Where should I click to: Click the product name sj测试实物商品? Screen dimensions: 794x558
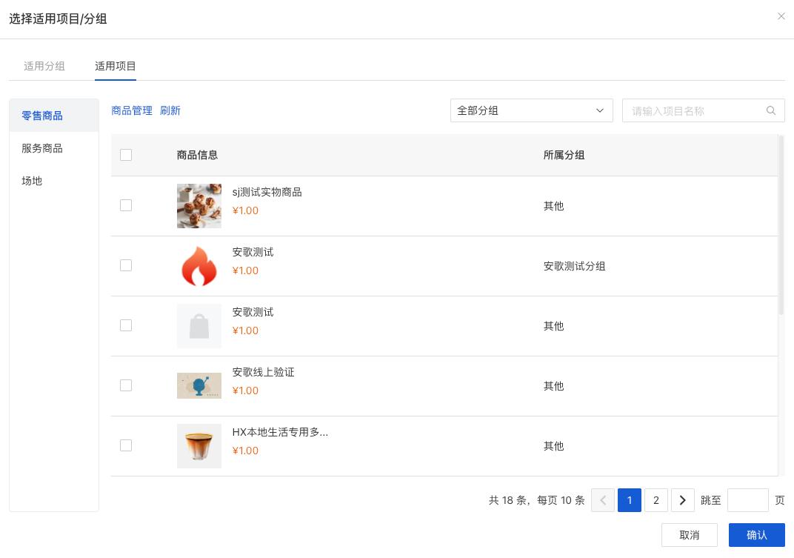267,192
